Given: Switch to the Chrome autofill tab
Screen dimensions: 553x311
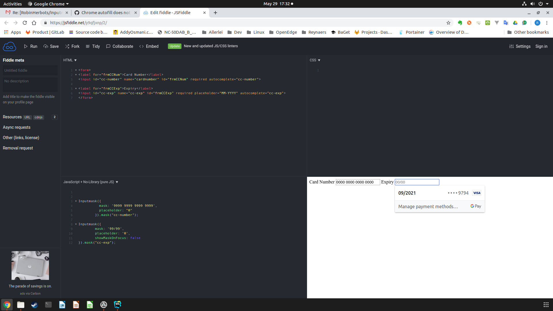Looking at the screenshot, I should click(106, 13).
